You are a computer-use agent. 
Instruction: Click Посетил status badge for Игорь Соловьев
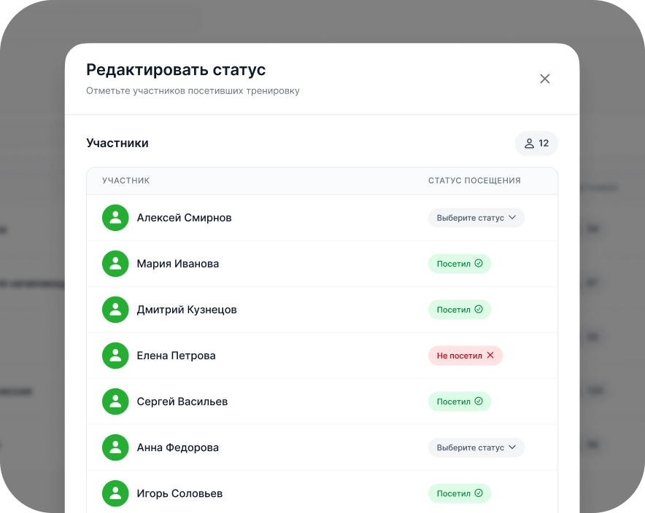tap(460, 494)
